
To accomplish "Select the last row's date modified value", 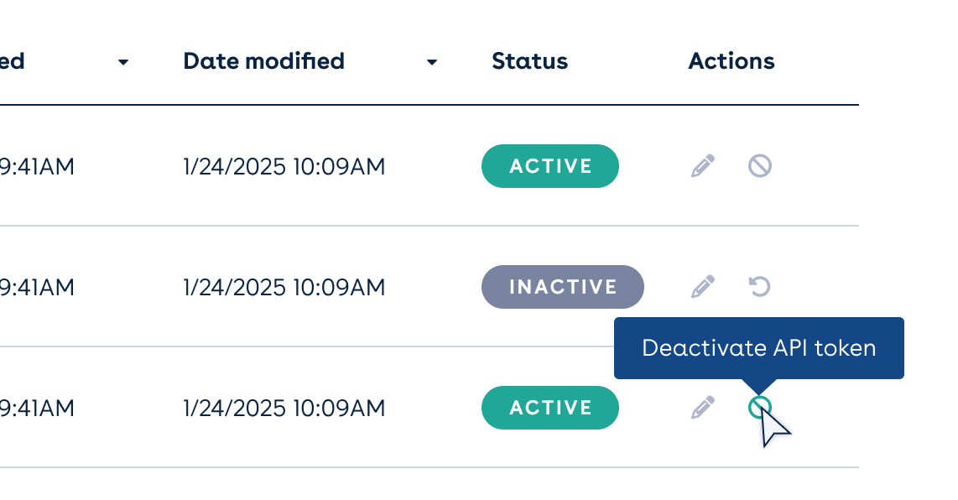I will [284, 408].
